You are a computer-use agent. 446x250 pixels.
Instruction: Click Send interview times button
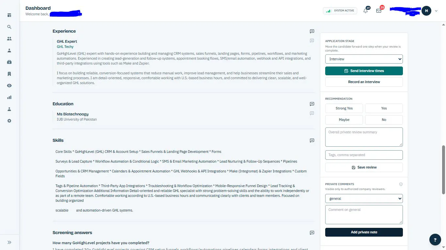[x=364, y=71]
